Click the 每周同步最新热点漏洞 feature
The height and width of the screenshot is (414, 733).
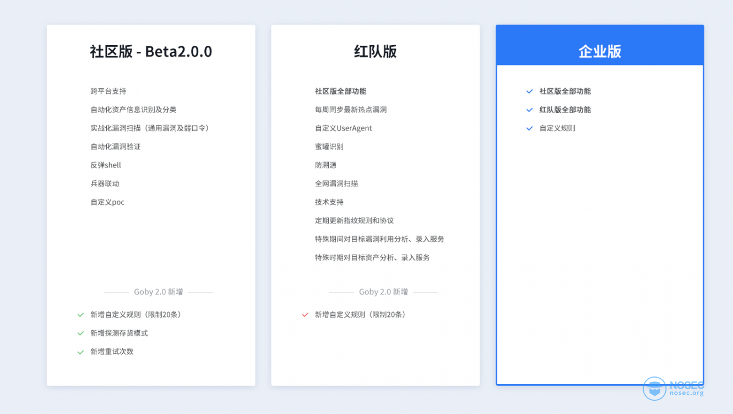click(x=351, y=110)
